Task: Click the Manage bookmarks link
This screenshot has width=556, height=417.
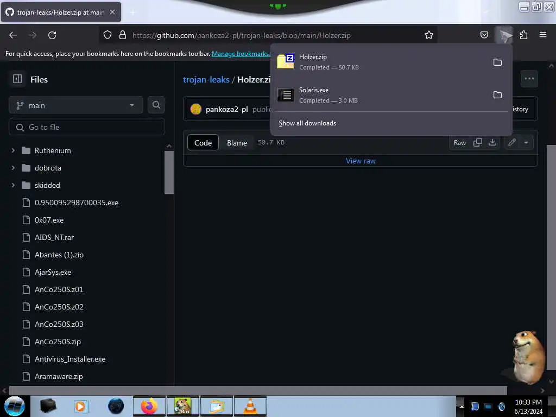Action: click(x=241, y=54)
